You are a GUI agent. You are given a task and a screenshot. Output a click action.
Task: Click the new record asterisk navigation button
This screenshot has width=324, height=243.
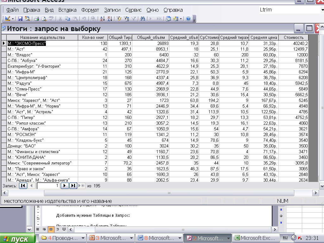click(82, 185)
